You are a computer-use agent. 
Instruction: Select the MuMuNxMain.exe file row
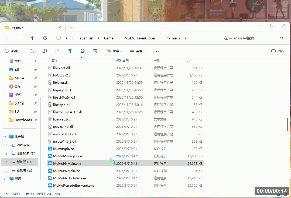(x=125, y=163)
